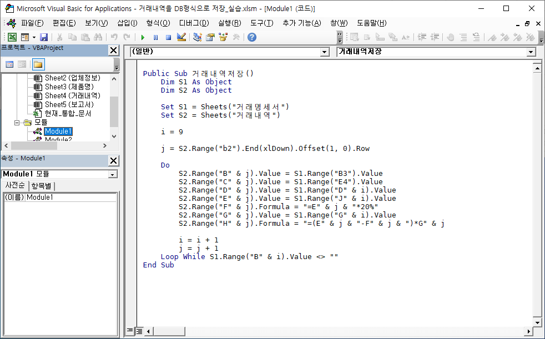Open VBA Help question mark icon
The width and height of the screenshot is (545, 339).
point(252,37)
